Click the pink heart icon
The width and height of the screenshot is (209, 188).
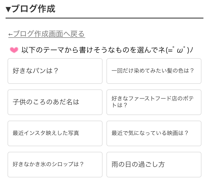click(14, 50)
